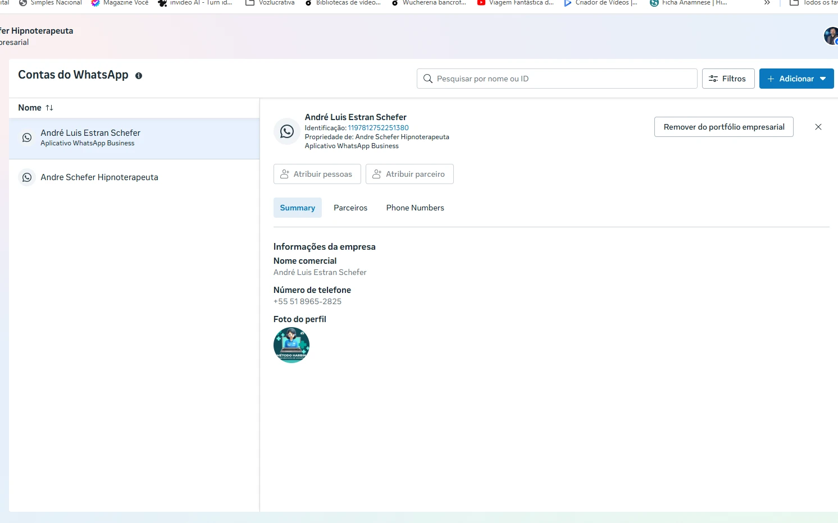Click the person-plus icon on Atribuir parceiro

pyautogui.click(x=376, y=174)
